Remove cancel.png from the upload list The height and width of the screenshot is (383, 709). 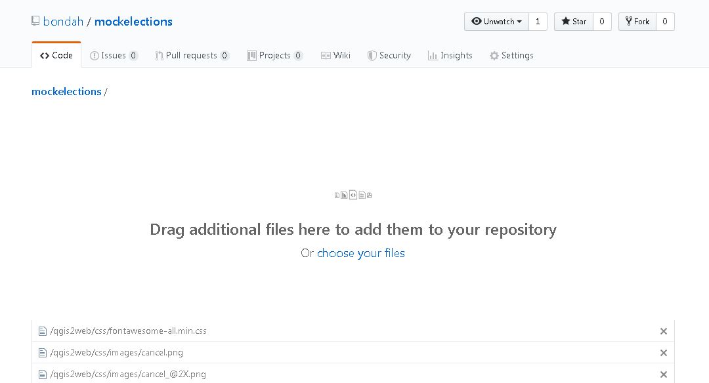(x=663, y=353)
